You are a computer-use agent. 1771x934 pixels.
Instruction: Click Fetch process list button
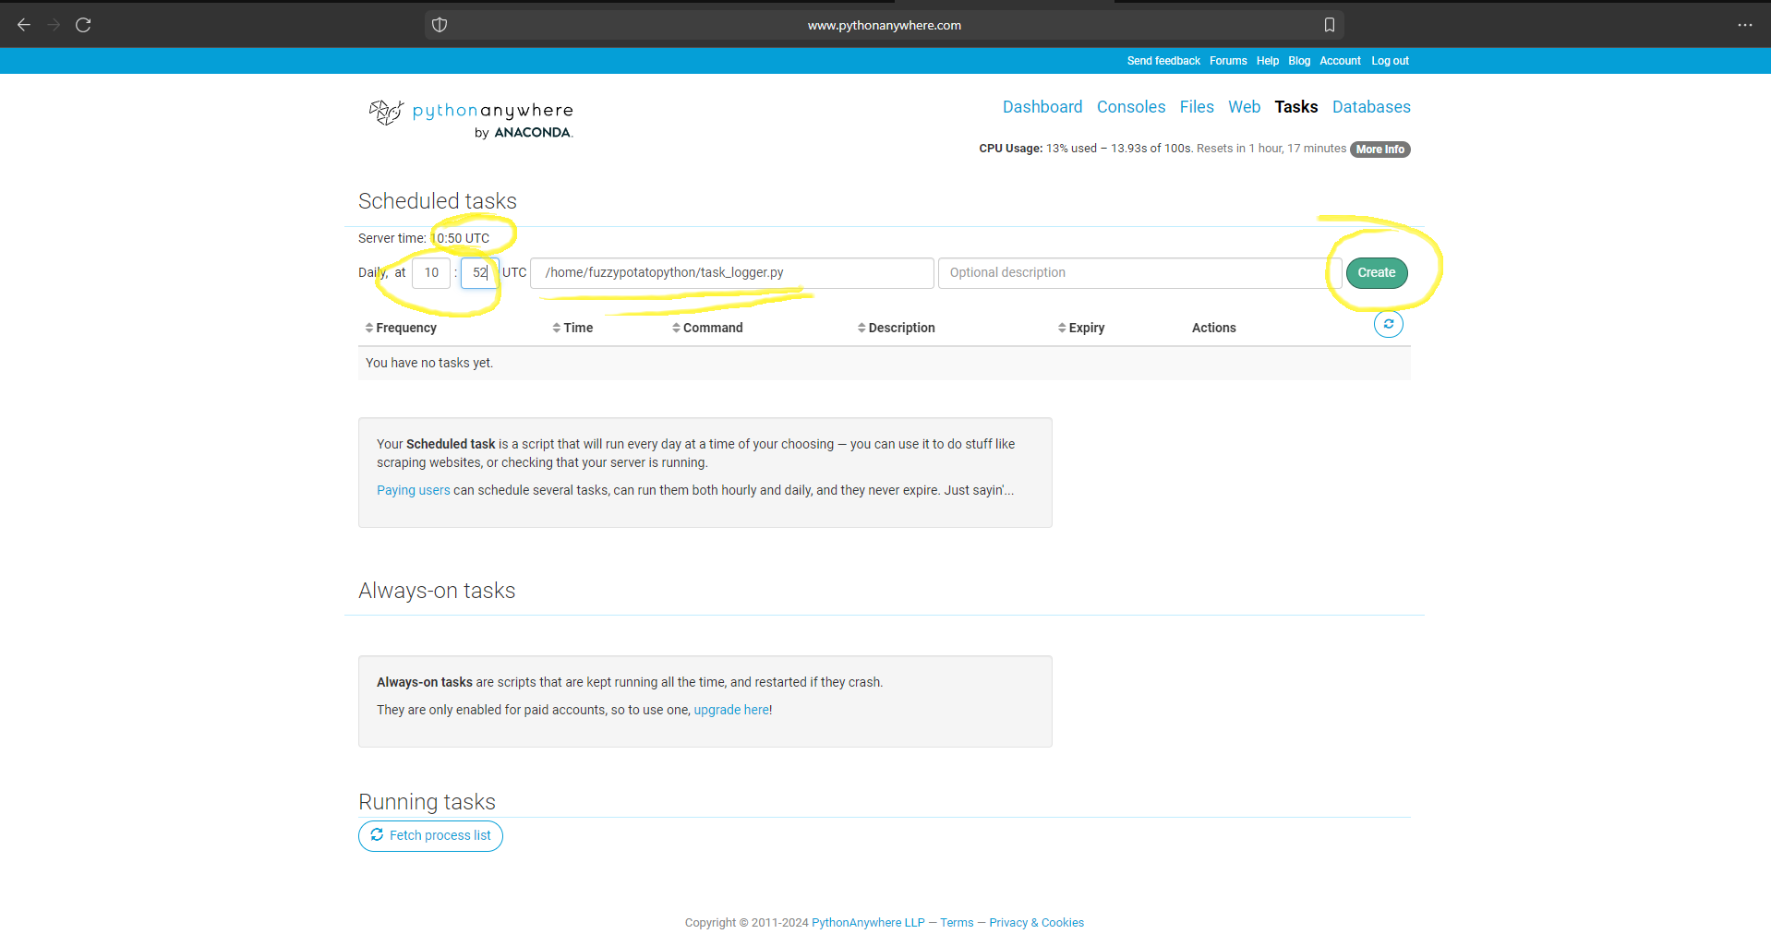tap(430, 836)
